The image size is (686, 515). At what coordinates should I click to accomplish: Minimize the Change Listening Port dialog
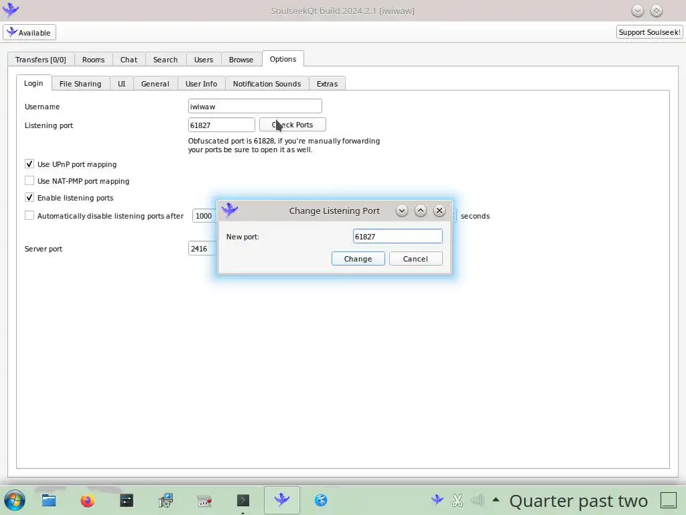(x=402, y=211)
